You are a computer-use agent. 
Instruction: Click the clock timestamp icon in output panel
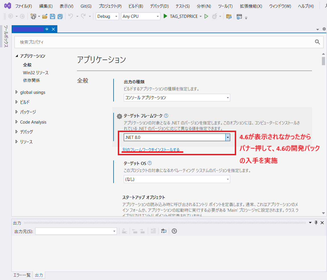click(x=174, y=231)
